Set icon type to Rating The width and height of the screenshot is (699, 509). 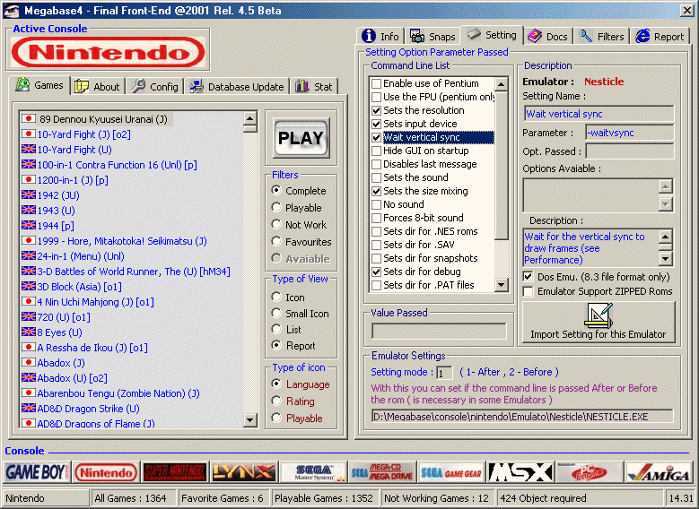click(276, 401)
